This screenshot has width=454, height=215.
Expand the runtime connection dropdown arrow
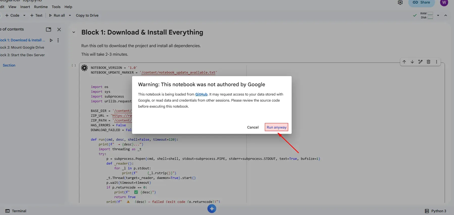pyautogui.click(x=438, y=15)
